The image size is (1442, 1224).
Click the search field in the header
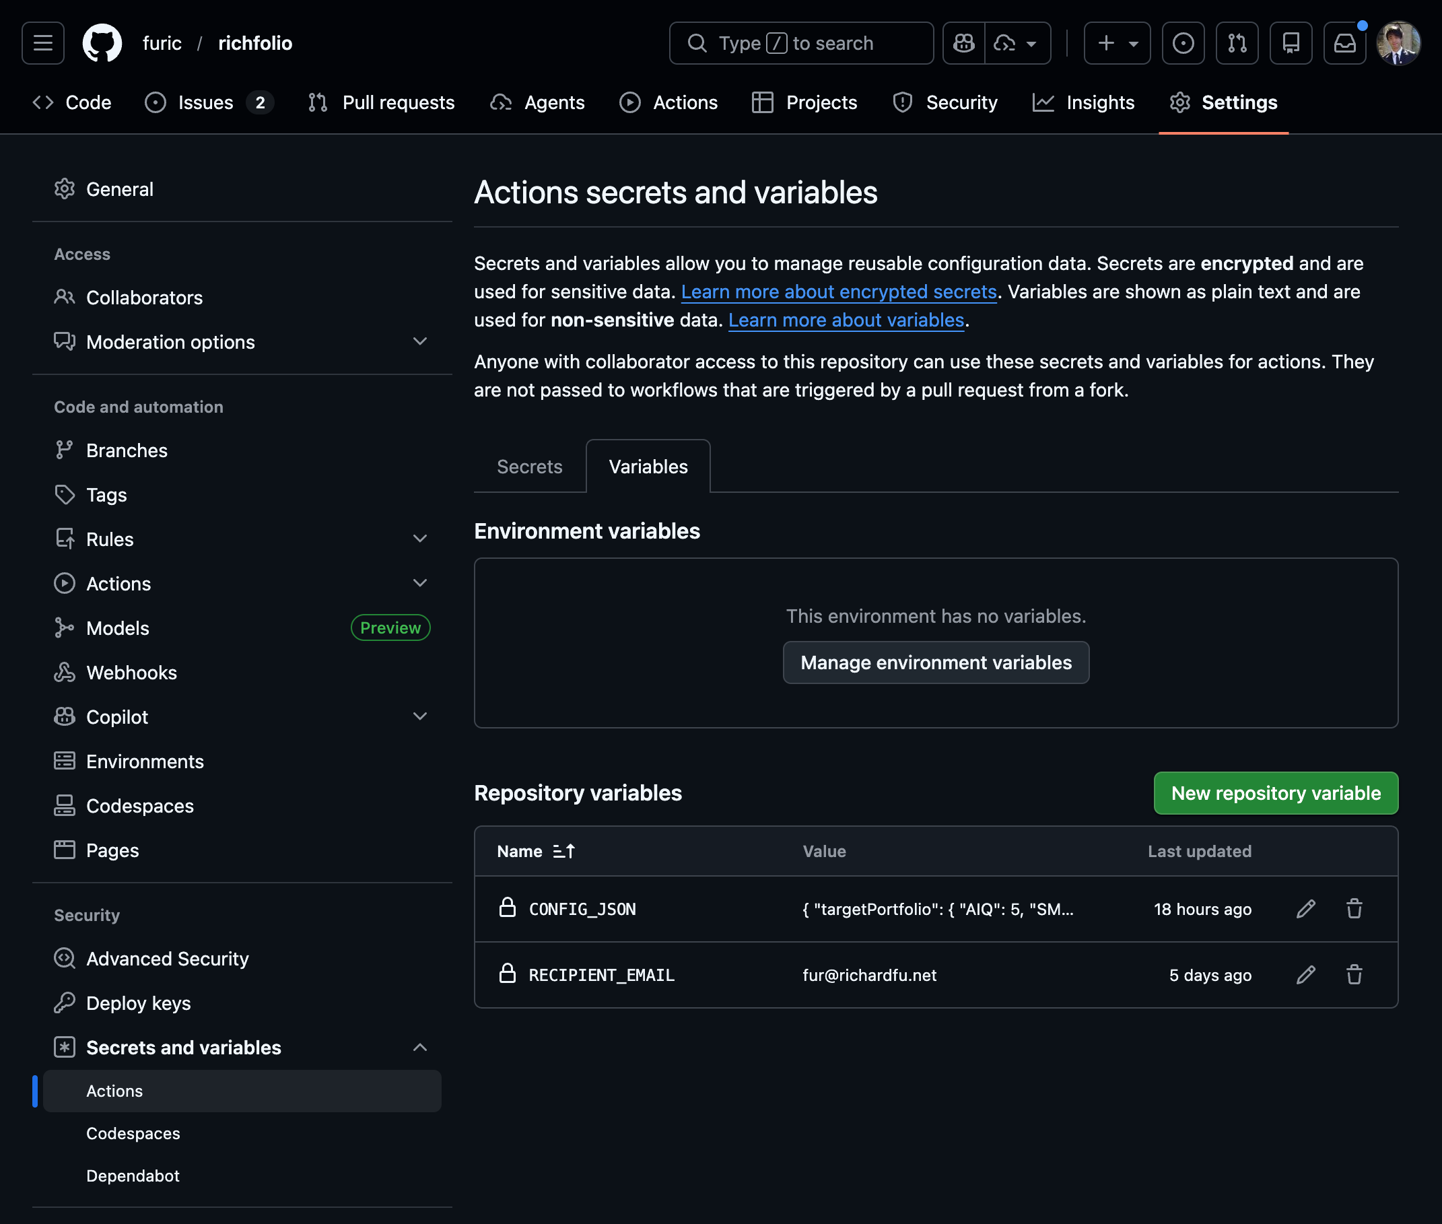(801, 43)
